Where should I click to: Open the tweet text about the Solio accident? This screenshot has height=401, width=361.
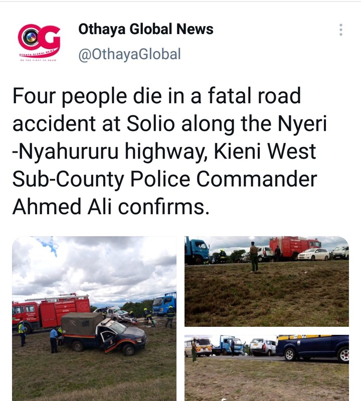click(169, 151)
